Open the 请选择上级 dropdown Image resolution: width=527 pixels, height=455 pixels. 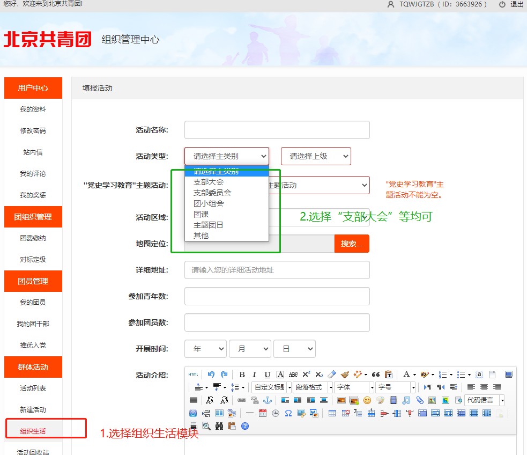(316, 156)
